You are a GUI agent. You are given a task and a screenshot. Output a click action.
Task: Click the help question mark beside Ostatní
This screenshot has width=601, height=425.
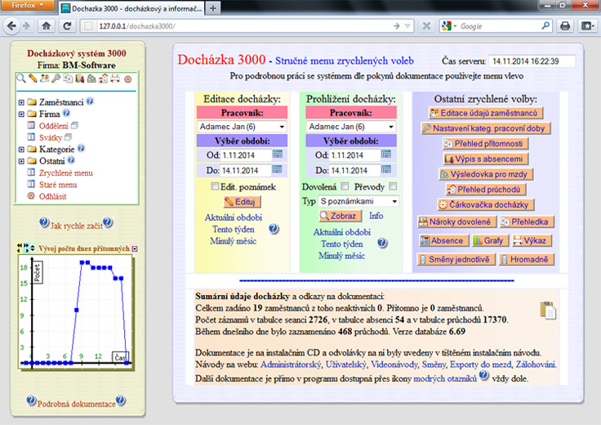tap(71, 160)
